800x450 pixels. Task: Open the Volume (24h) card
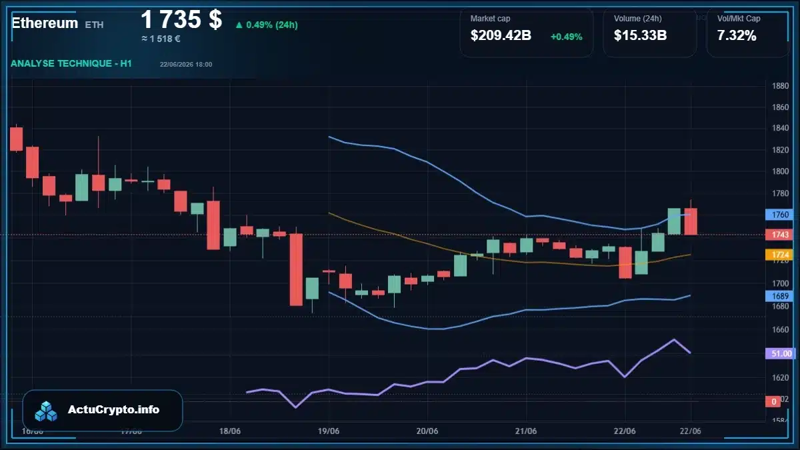649,32
